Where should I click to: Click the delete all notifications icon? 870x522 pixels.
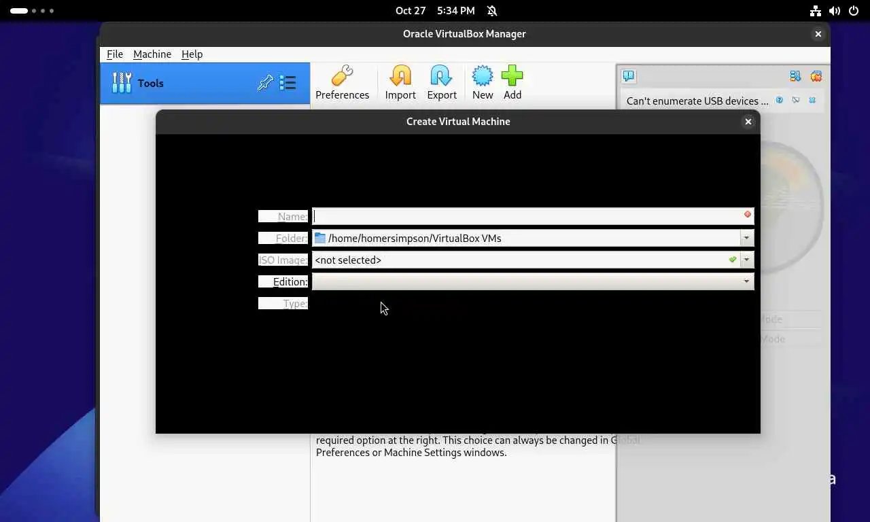(816, 76)
